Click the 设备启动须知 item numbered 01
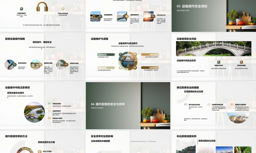Viewport: 256px width, 153px height. [x=57, y=104]
